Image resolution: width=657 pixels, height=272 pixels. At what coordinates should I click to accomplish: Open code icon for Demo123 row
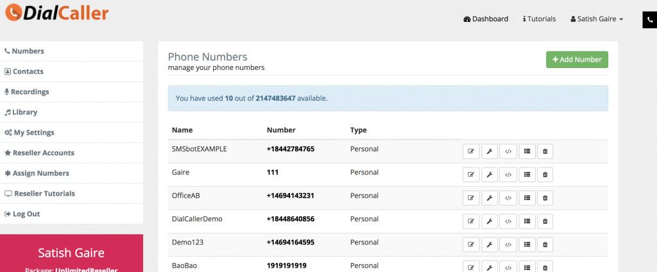point(508,245)
